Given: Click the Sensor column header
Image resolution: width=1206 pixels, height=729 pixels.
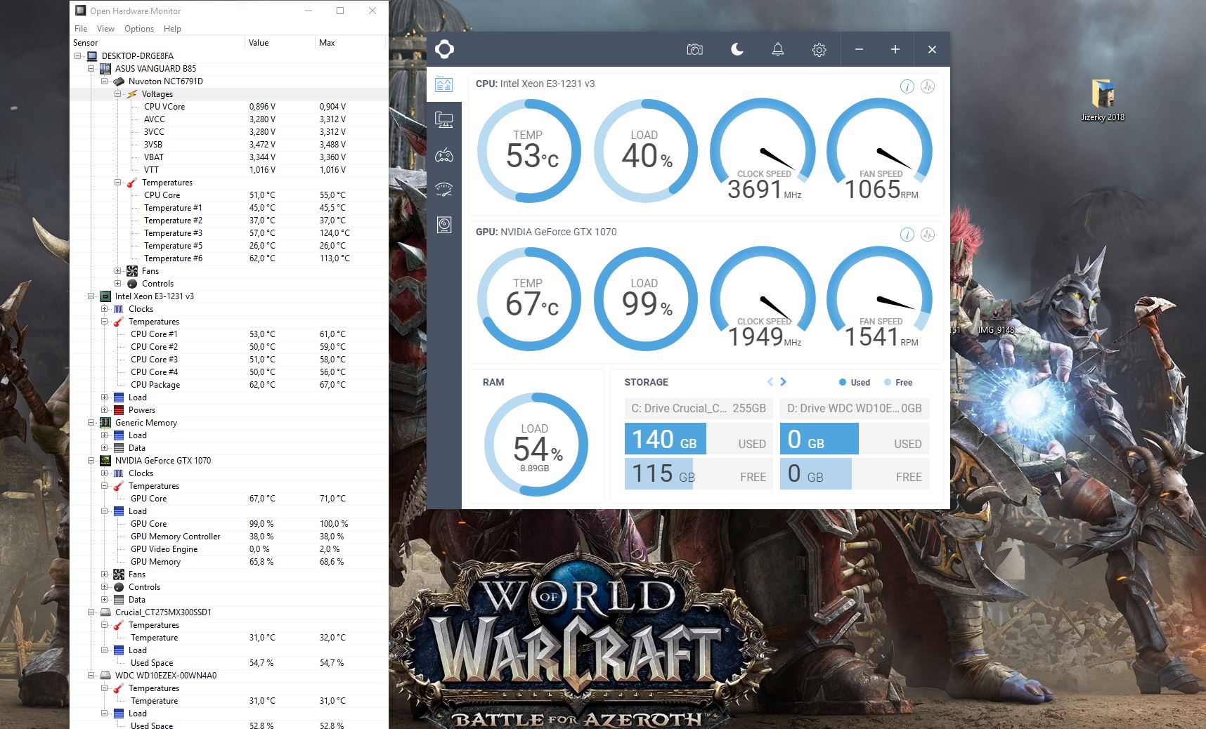Looking at the screenshot, I should click(158, 43).
